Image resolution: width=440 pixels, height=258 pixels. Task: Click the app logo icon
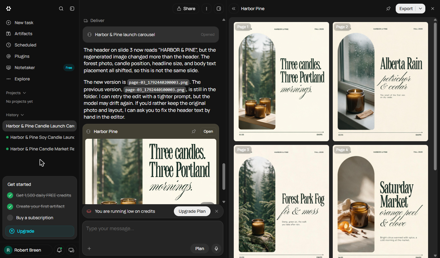tap(9, 9)
